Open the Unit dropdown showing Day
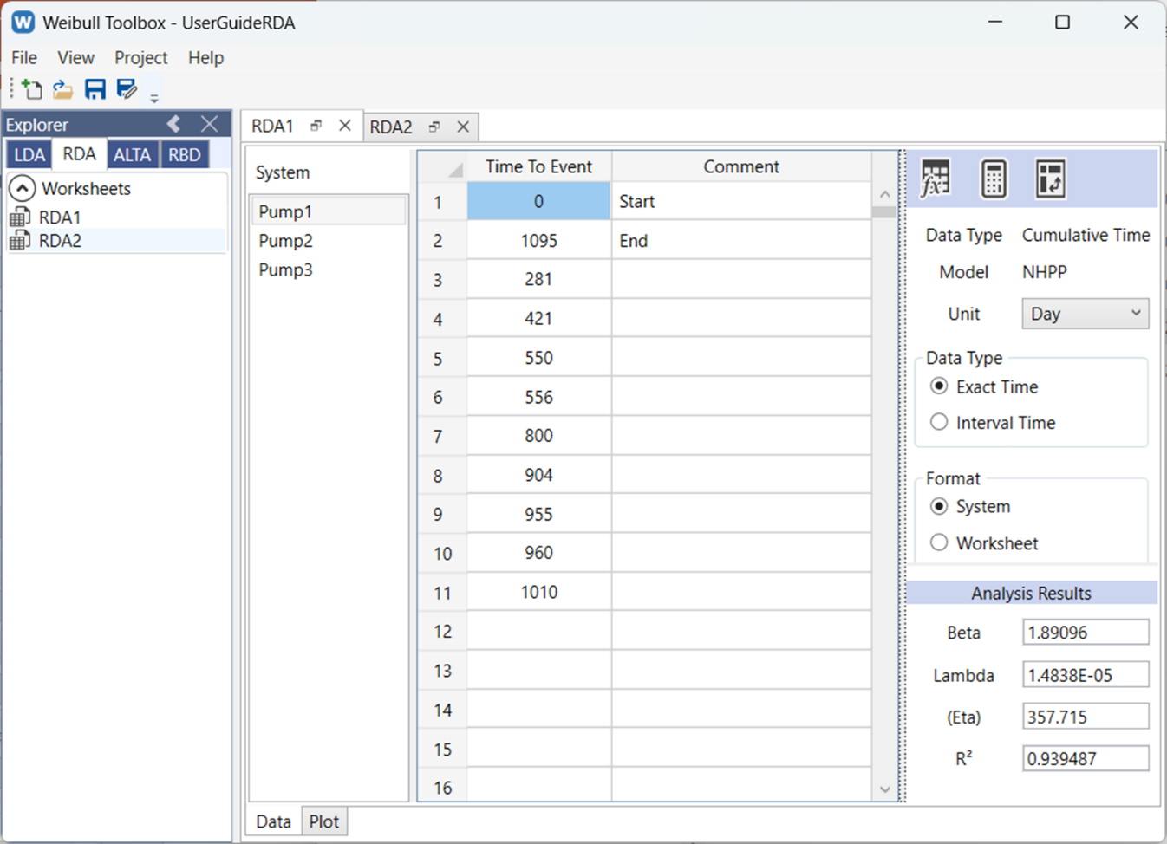The image size is (1167, 844). [x=1086, y=314]
